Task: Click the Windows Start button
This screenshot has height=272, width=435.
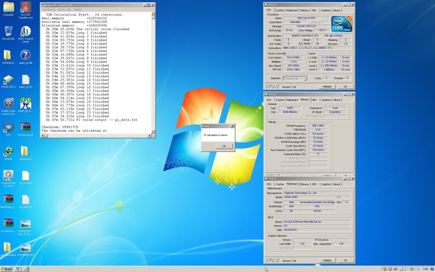Action: coord(6,269)
